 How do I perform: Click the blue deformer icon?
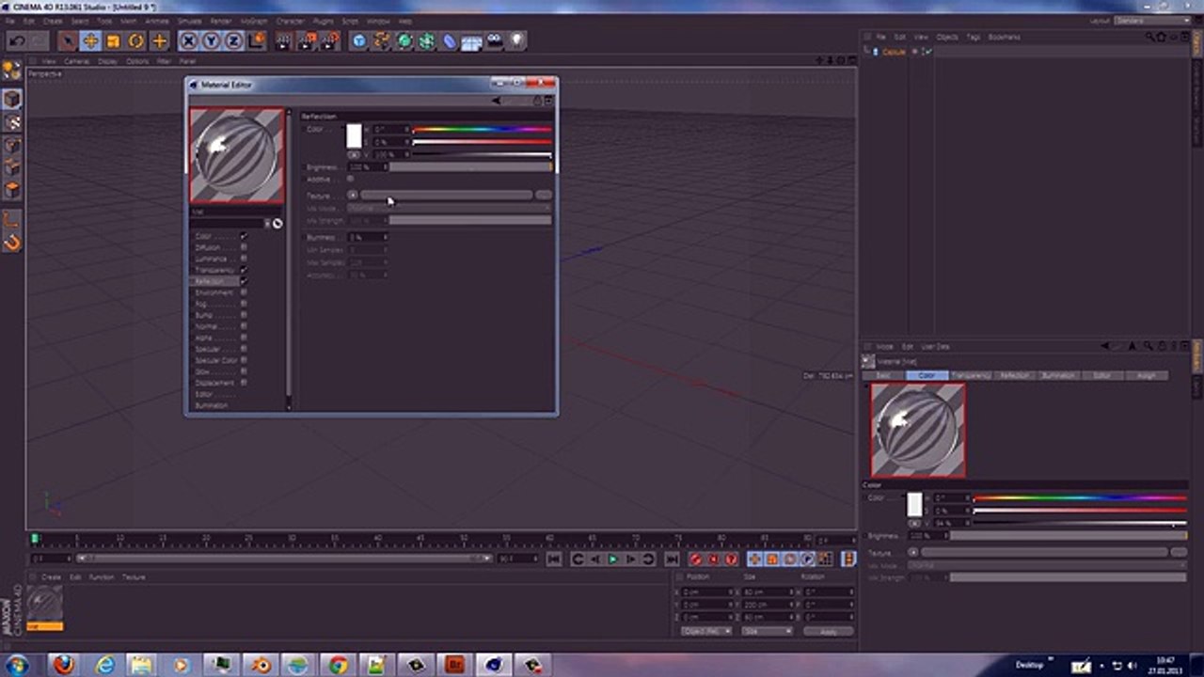click(450, 40)
